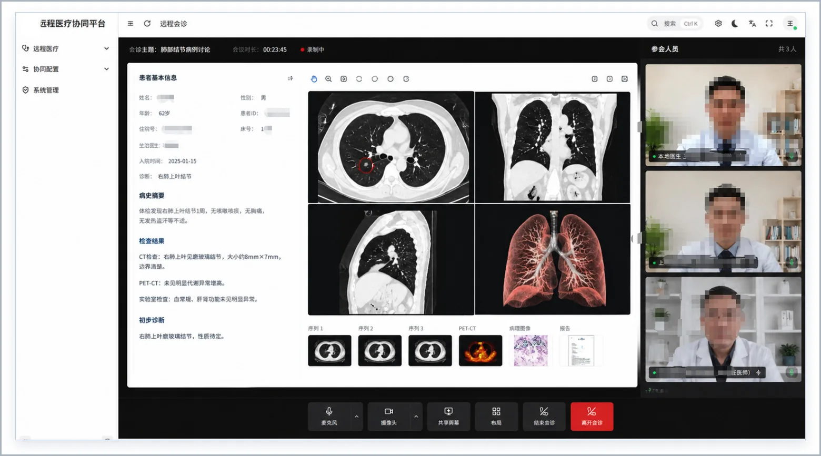Leave the meeting via red 离开会诊 button
This screenshot has width=821, height=456.
(x=592, y=417)
